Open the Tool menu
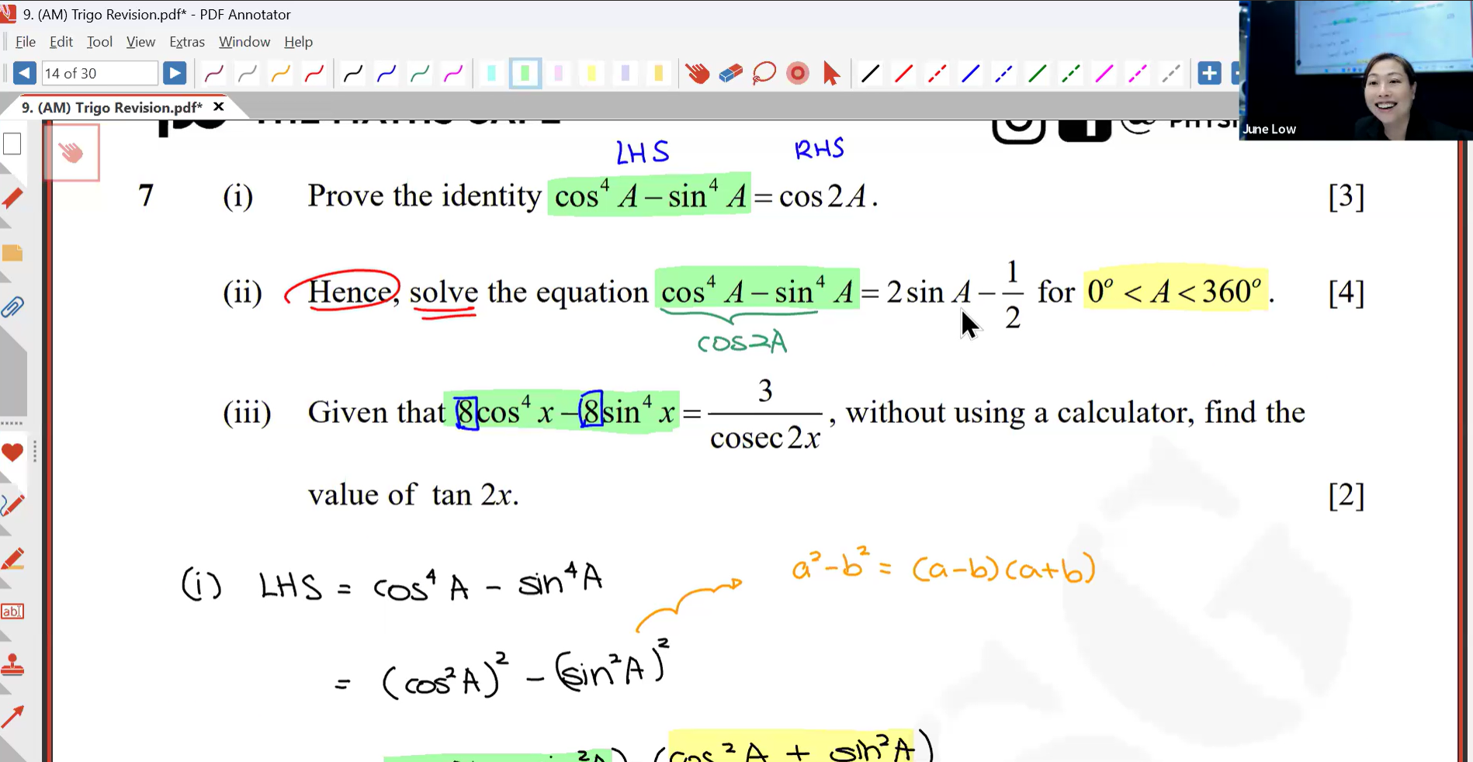This screenshot has height=762, width=1473. [x=99, y=42]
